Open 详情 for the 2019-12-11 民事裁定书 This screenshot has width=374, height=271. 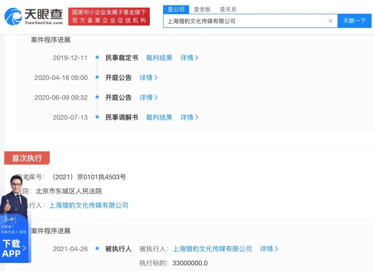189,58
